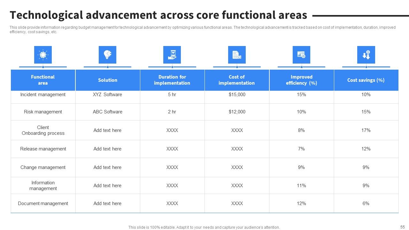The width and height of the screenshot is (409, 230).
Task: Select the Cost savings (%) header
Action: [366, 80]
